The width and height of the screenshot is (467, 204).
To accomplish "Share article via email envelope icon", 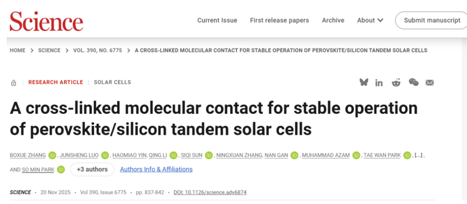I will (x=429, y=82).
